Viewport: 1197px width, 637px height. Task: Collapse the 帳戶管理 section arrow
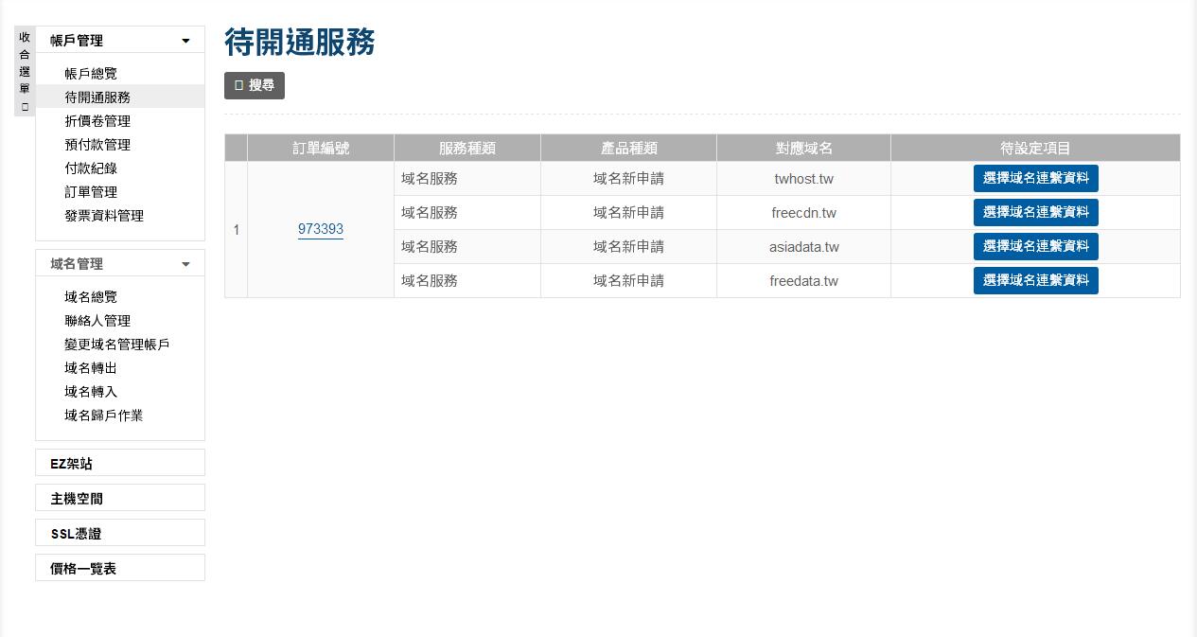(185, 41)
